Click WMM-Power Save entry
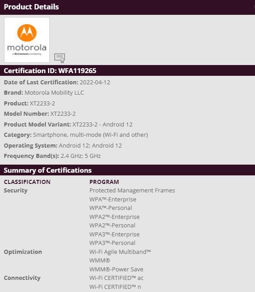This screenshot has width=255, height=292. [117, 269]
